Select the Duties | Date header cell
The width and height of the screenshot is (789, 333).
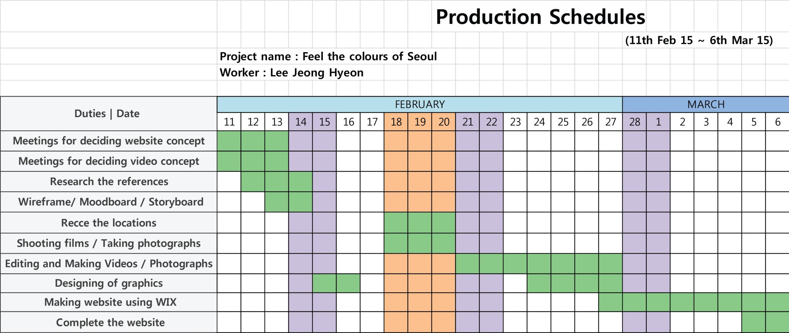107,114
